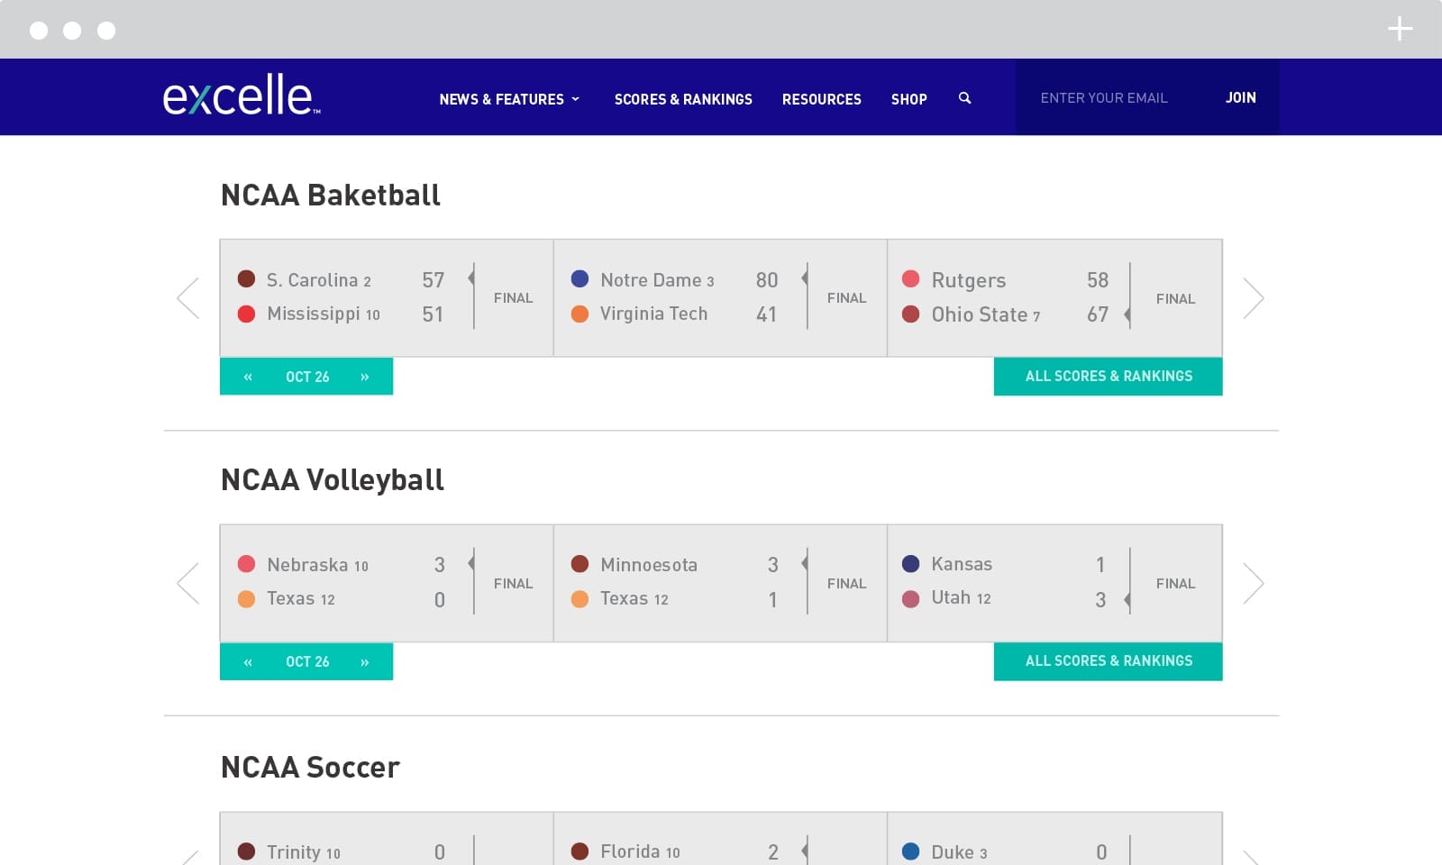1442x865 pixels.
Task: Click FINAL status of Nebraska game
Action: coord(513,584)
